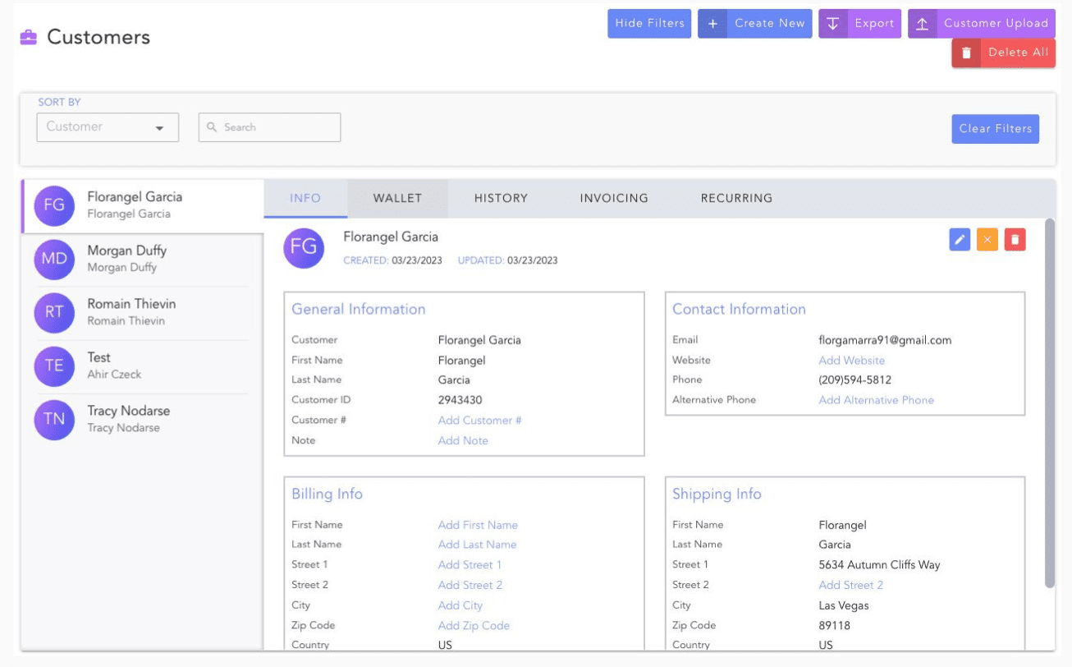1072x667 pixels.
Task: Click the trash icon on Delete All
Action: pyautogui.click(x=966, y=53)
